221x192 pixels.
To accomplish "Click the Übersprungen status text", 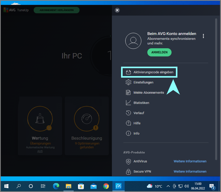I will [40, 143].
